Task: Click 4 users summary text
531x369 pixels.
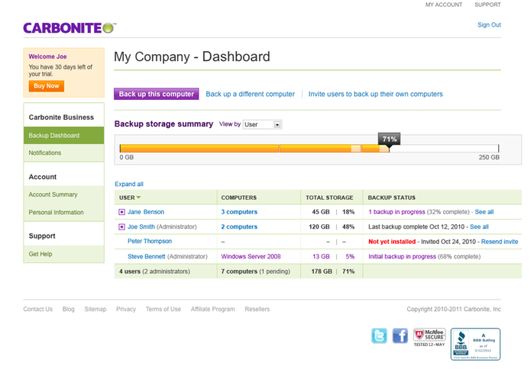Action: [x=130, y=271]
